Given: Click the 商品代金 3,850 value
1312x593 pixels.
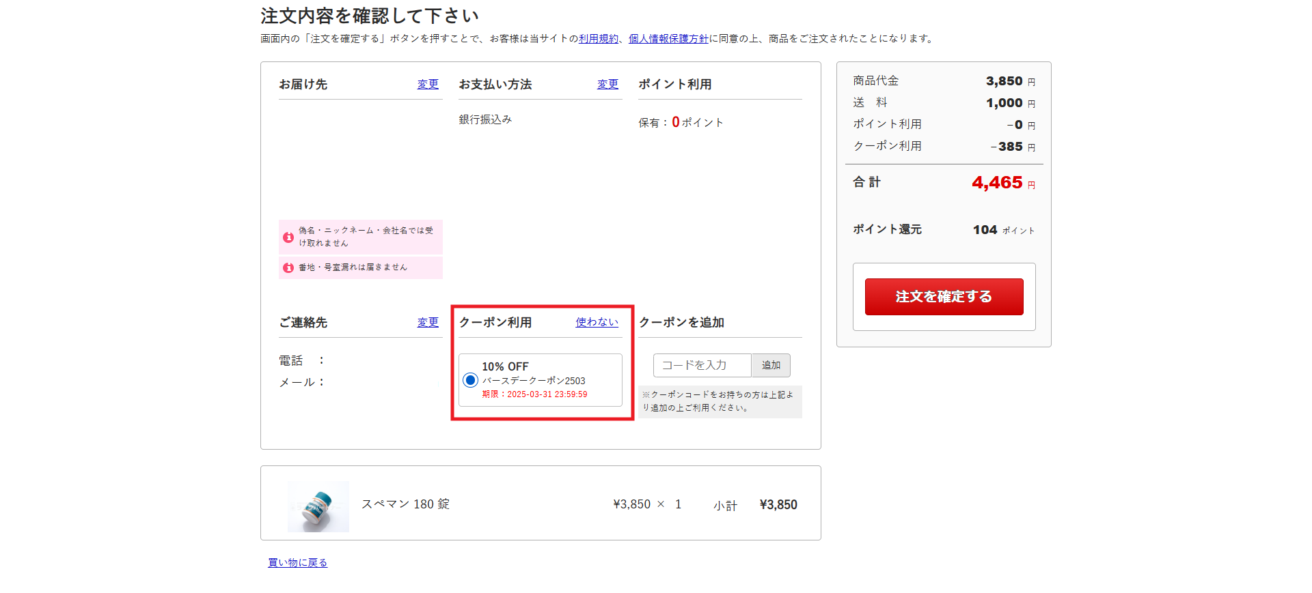Looking at the screenshot, I should tap(1004, 81).
